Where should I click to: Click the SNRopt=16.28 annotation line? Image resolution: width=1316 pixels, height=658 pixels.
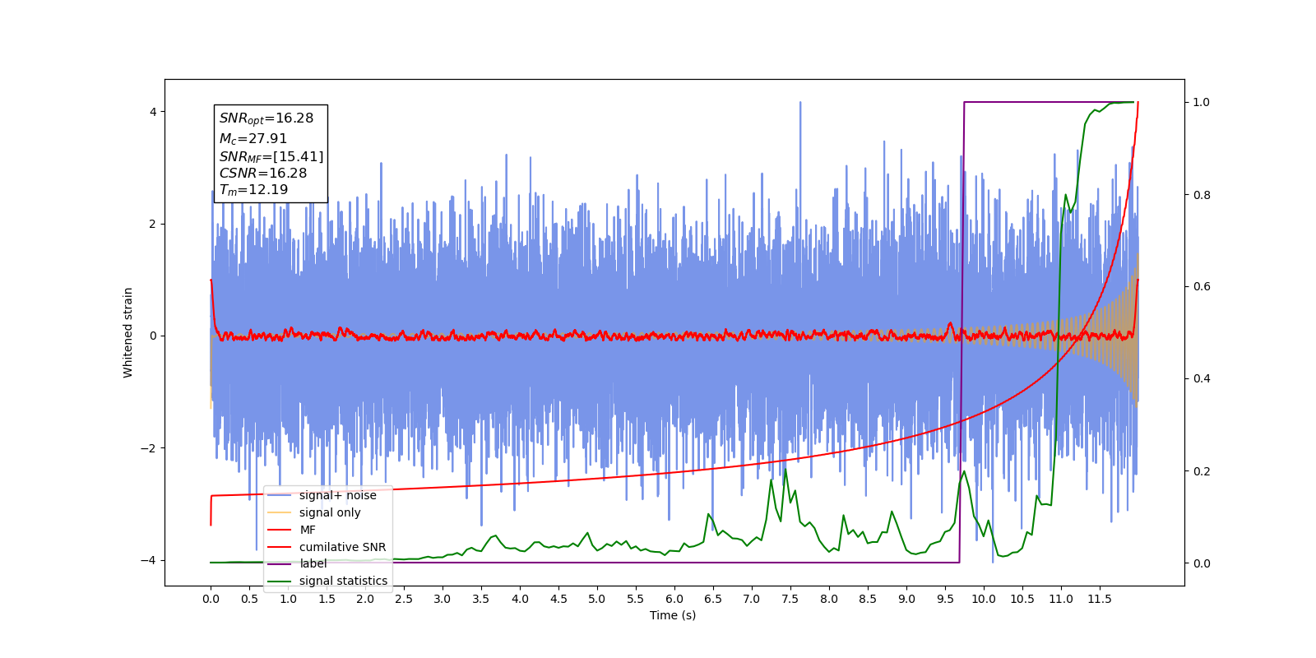click(x=266, y=118)
